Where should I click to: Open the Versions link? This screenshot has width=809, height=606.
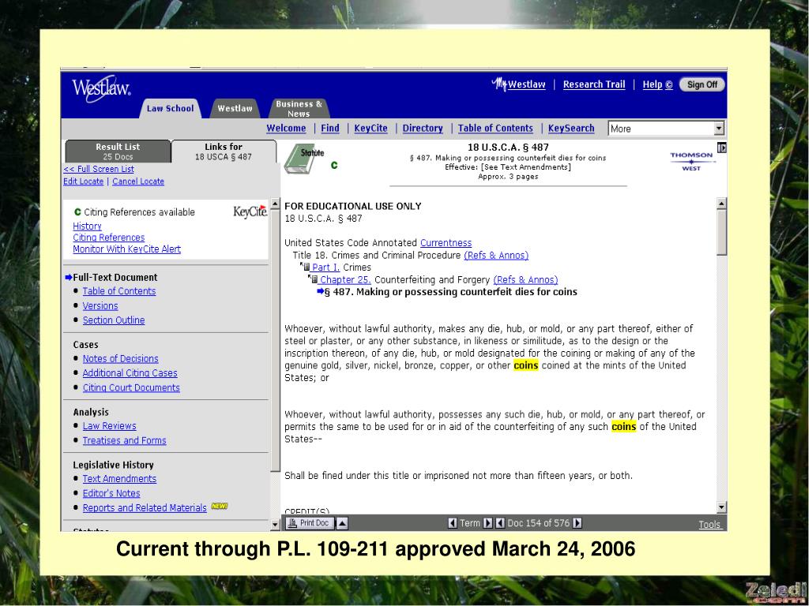pyautogui.click(x=100, y=305)
